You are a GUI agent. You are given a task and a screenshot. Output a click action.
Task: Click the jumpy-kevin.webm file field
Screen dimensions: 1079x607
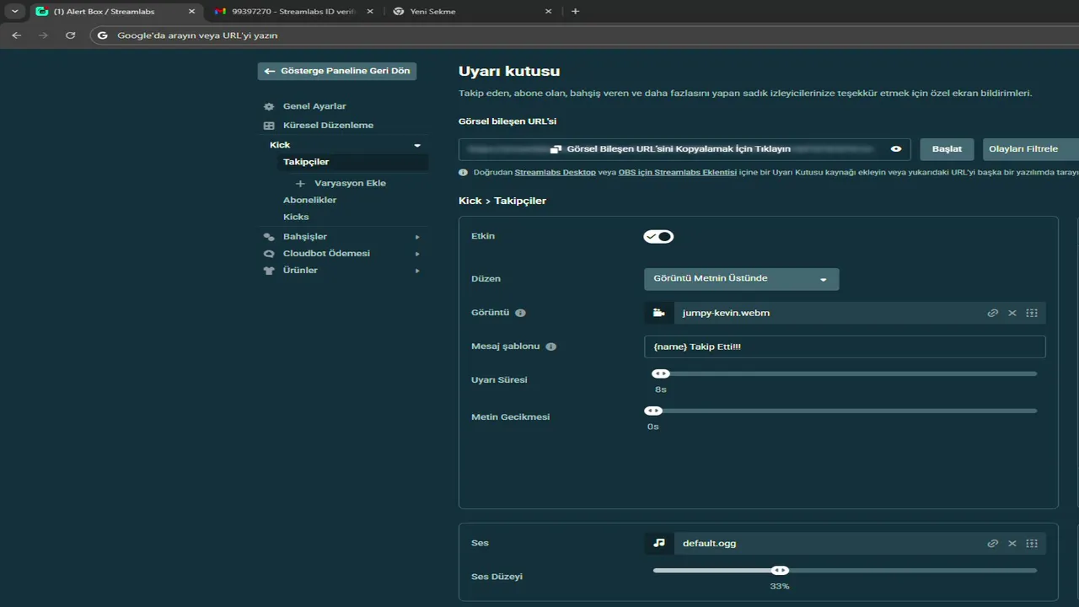845,313
